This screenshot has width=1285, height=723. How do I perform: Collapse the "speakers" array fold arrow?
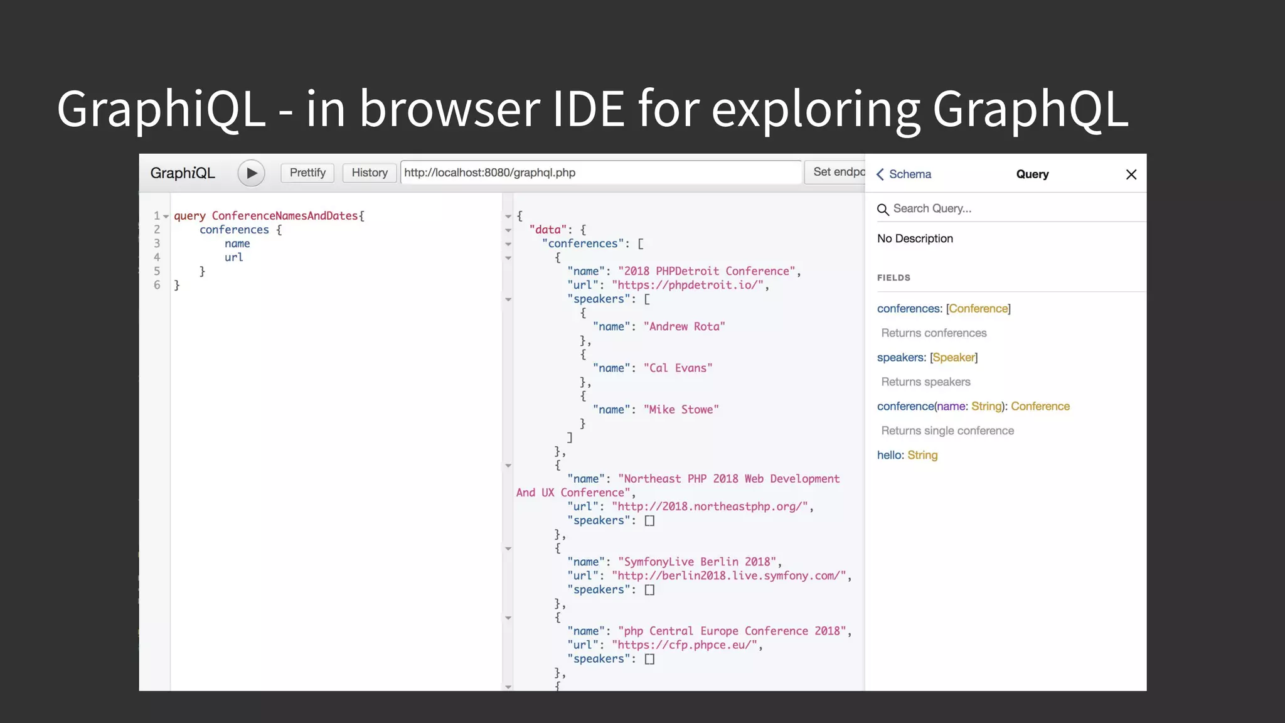[x=508, y=299]
